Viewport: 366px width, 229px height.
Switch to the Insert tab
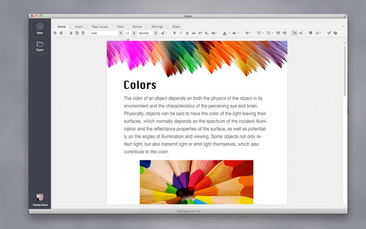(x=79, y=27)
